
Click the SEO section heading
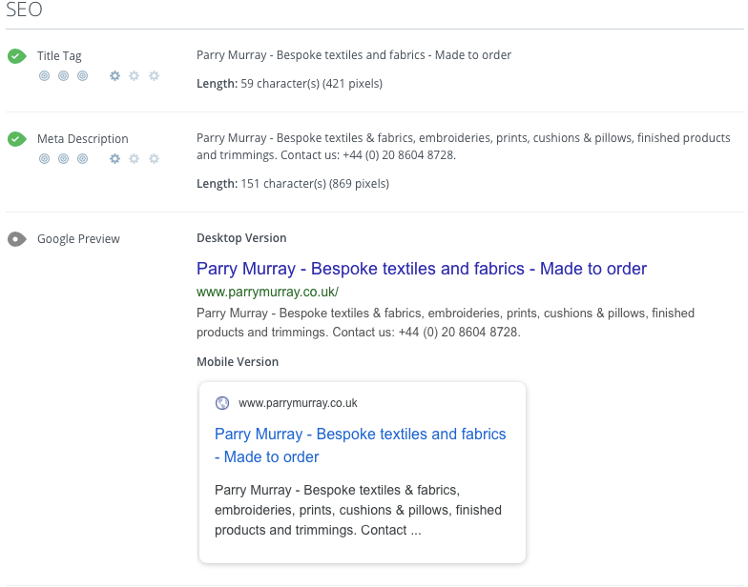(25, 10)
